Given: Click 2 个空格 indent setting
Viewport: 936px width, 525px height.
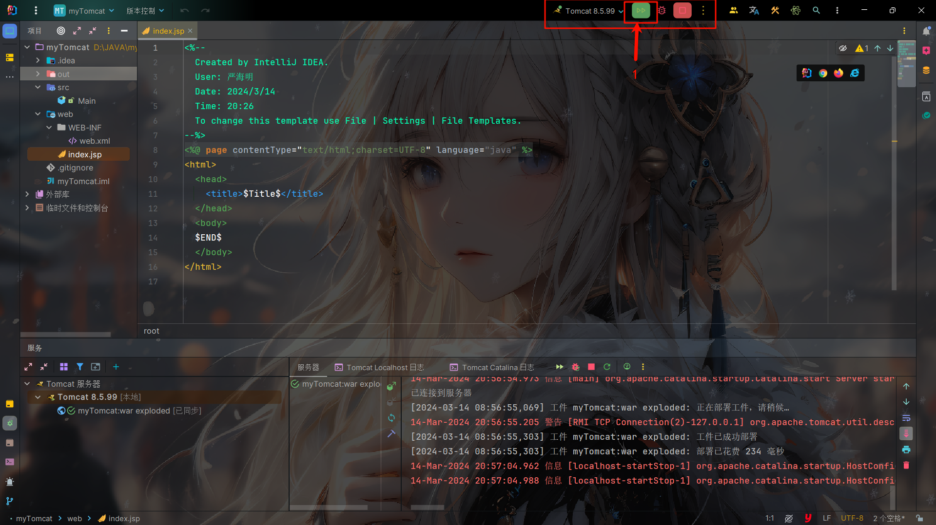Looking at the screenshot, I should pyautogui.click(x=889, y=518).
